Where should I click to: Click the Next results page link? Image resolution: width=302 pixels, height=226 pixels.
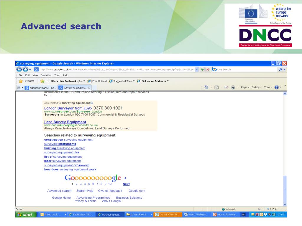click(x=126, y=184)
